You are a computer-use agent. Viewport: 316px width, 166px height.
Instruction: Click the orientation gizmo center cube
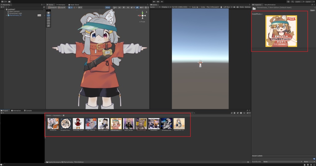point(143,15)
